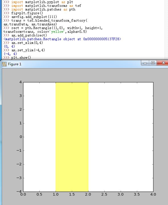Click the (-4, 4) output line
The height and width of the screenshot is (205, 168).
tap(10, 54)
